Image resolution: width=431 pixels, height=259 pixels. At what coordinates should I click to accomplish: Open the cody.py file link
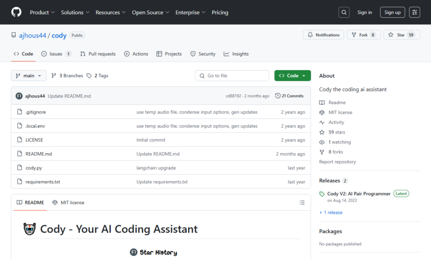33,168
